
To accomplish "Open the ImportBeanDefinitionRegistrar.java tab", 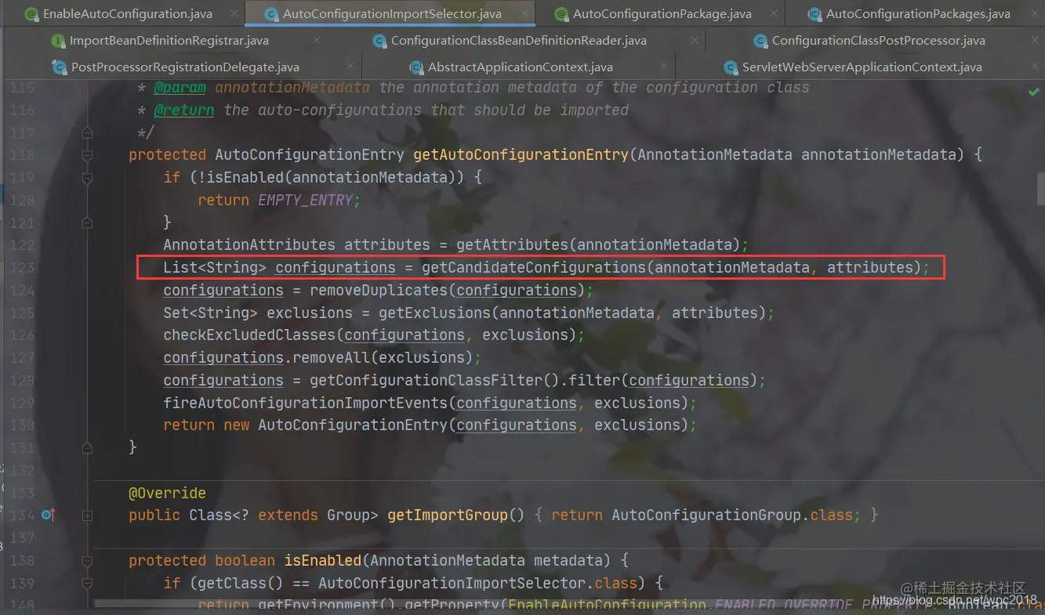I will point(169,41).
